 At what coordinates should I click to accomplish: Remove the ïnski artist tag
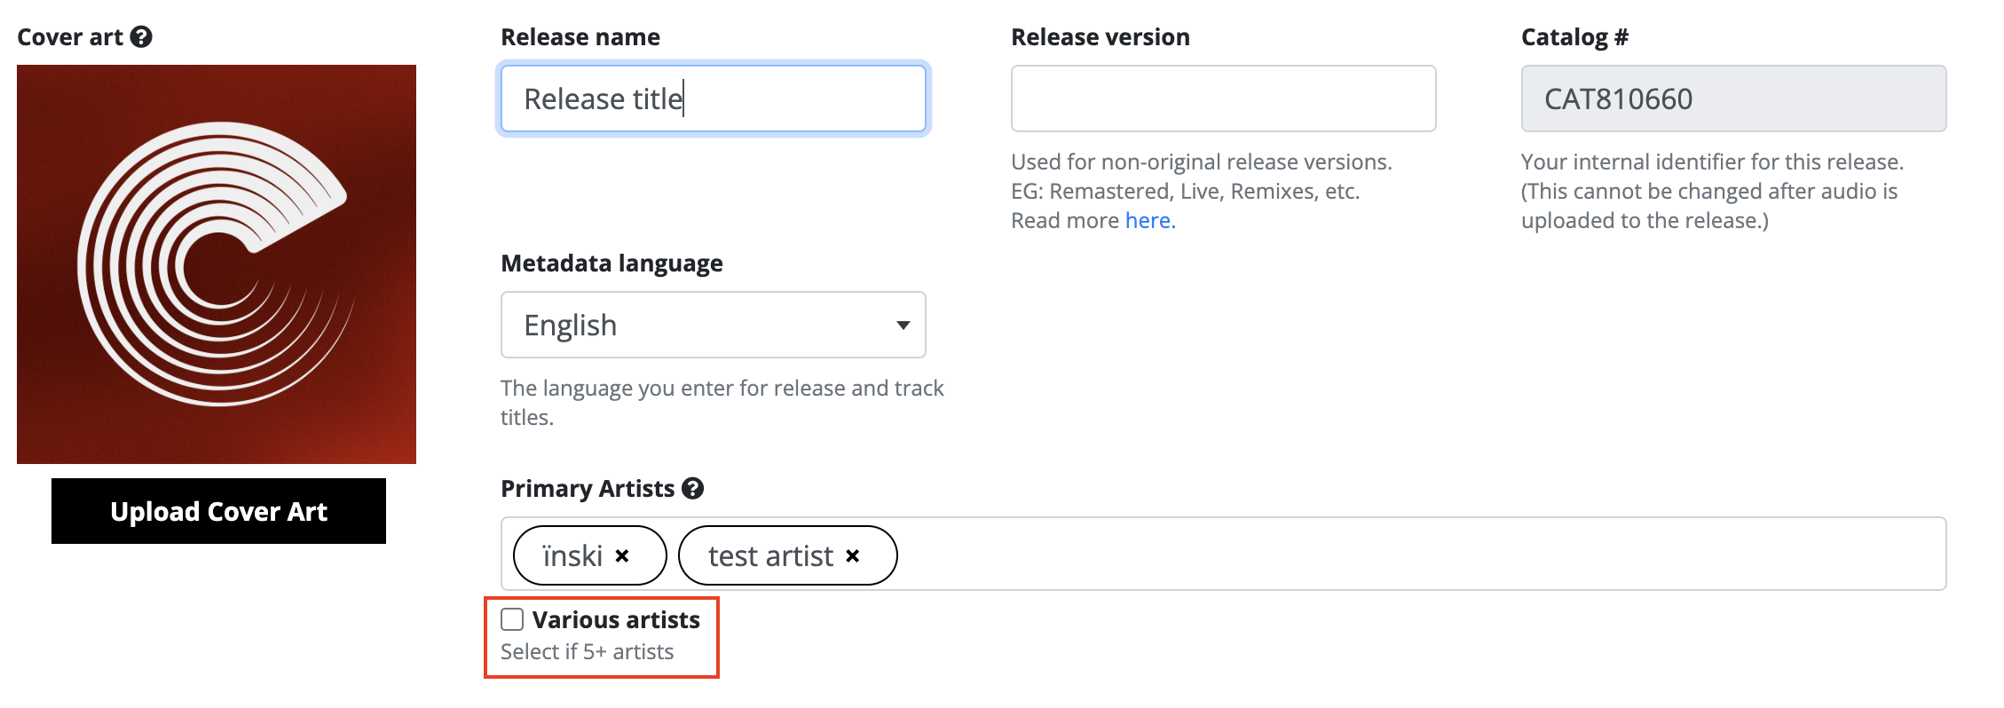[622, 556]
